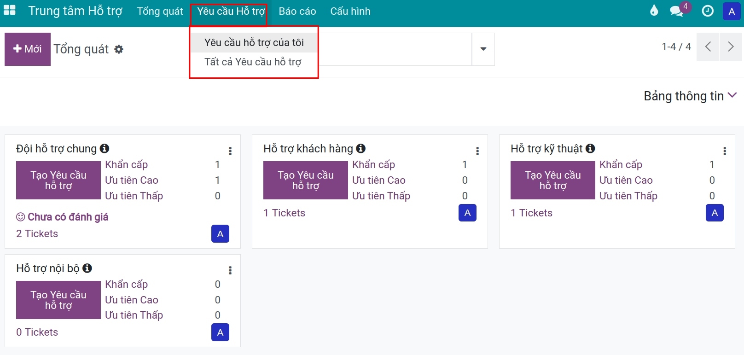Expand the Bảng thông tin section chevron
Image resolution: width=744 pixels, height=355 pixels.
coord(732,95)
